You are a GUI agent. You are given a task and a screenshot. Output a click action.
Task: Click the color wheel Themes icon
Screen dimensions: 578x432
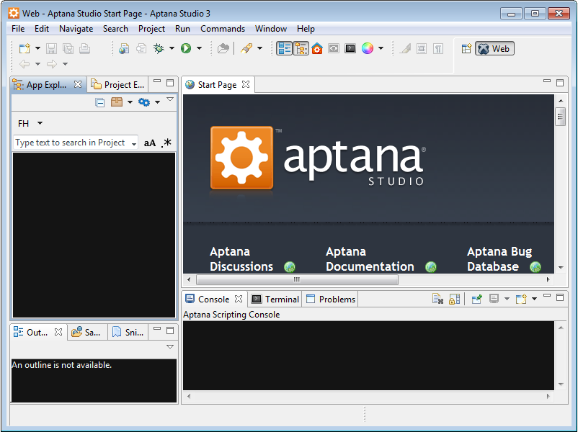tap(368, 48)
